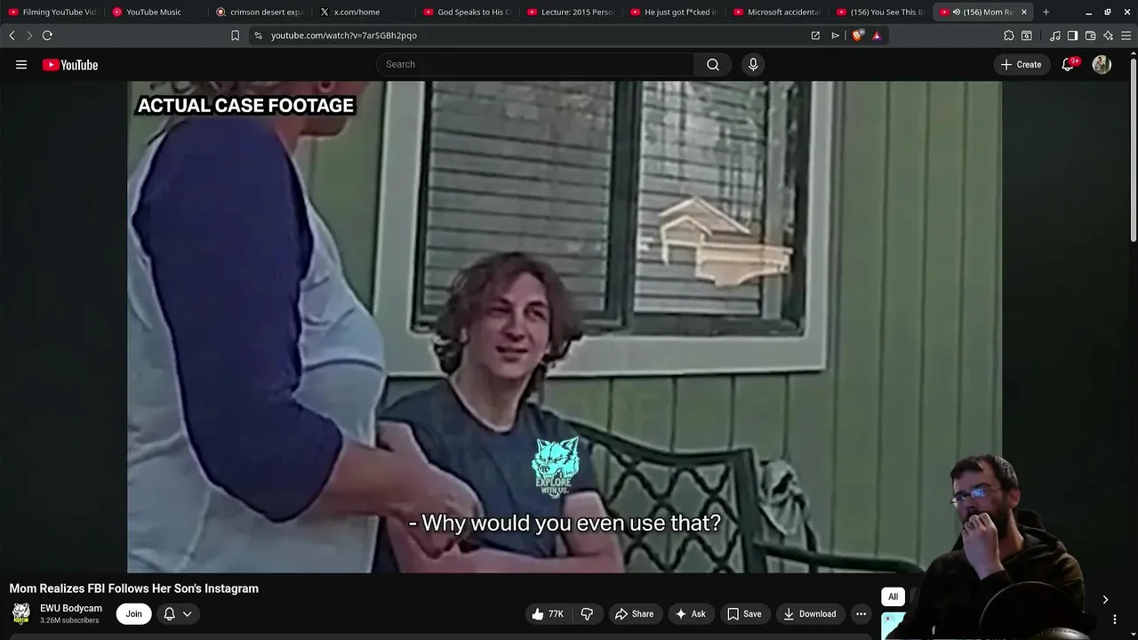Switch to Filming YouTube Vid tab
This screenshot has width=1138, height=640.
(52, 12)
